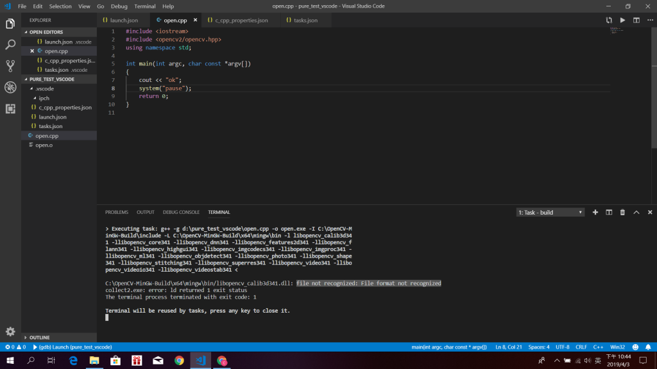Open tasks.json in the .vscode folder tree
Screen dimensions: 657x369
58,126
